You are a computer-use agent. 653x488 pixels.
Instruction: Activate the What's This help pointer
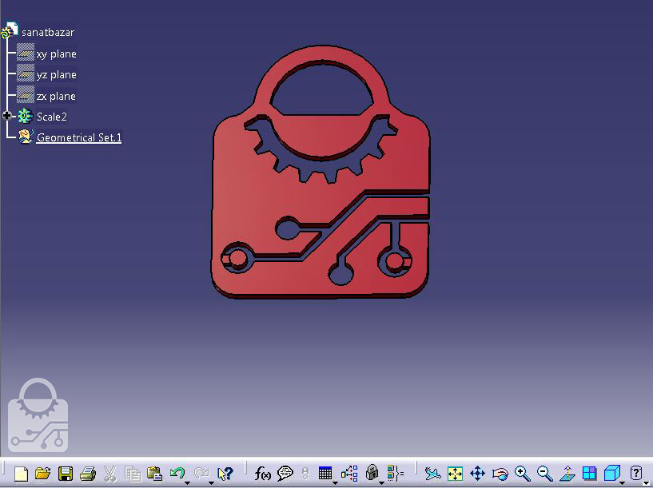point(225,474)
